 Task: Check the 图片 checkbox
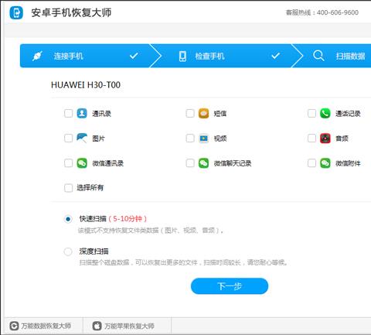tap(68, 138)
